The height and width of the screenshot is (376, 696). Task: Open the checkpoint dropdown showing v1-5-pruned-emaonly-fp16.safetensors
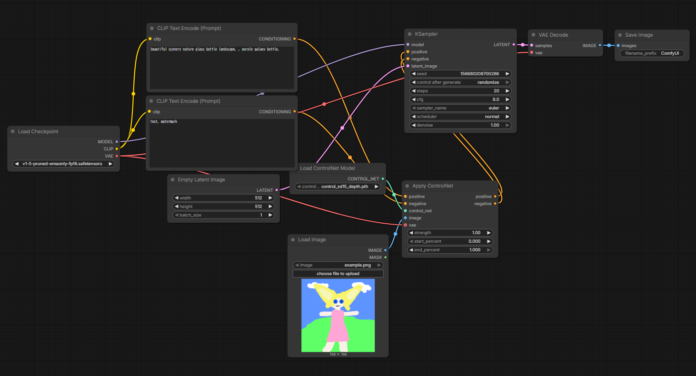coord(63,164)
